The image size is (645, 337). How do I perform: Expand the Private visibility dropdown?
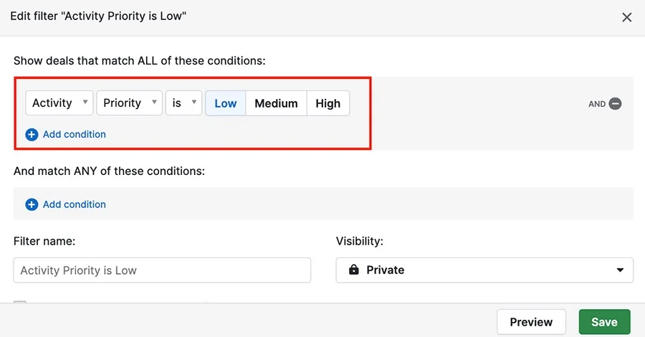coord(484,270)
